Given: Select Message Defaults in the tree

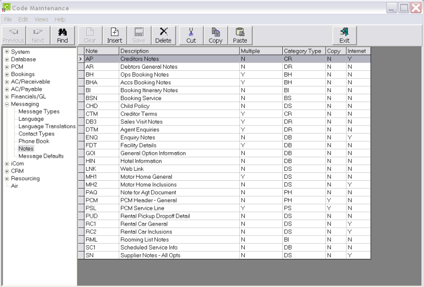Looking at the screenshot, I should [x=41, y=156].
